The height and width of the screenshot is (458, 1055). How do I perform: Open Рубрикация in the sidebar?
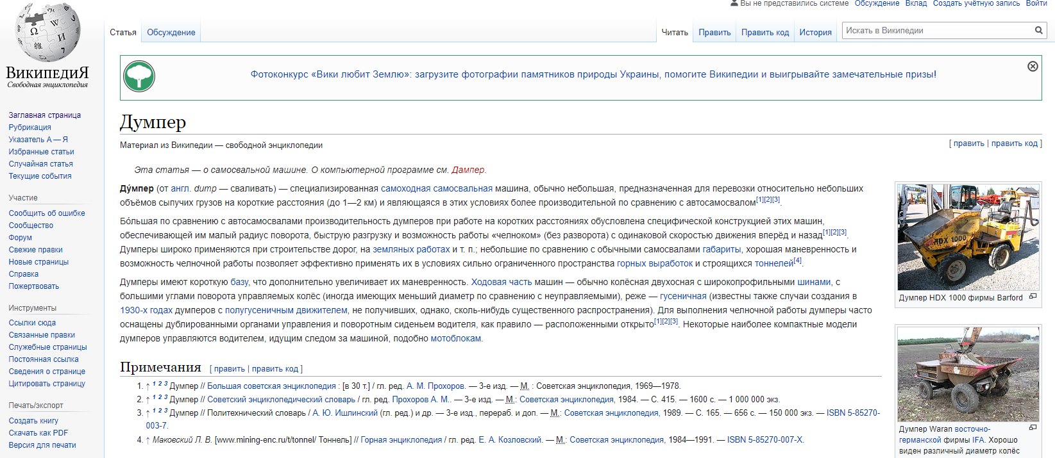(30, 127)
